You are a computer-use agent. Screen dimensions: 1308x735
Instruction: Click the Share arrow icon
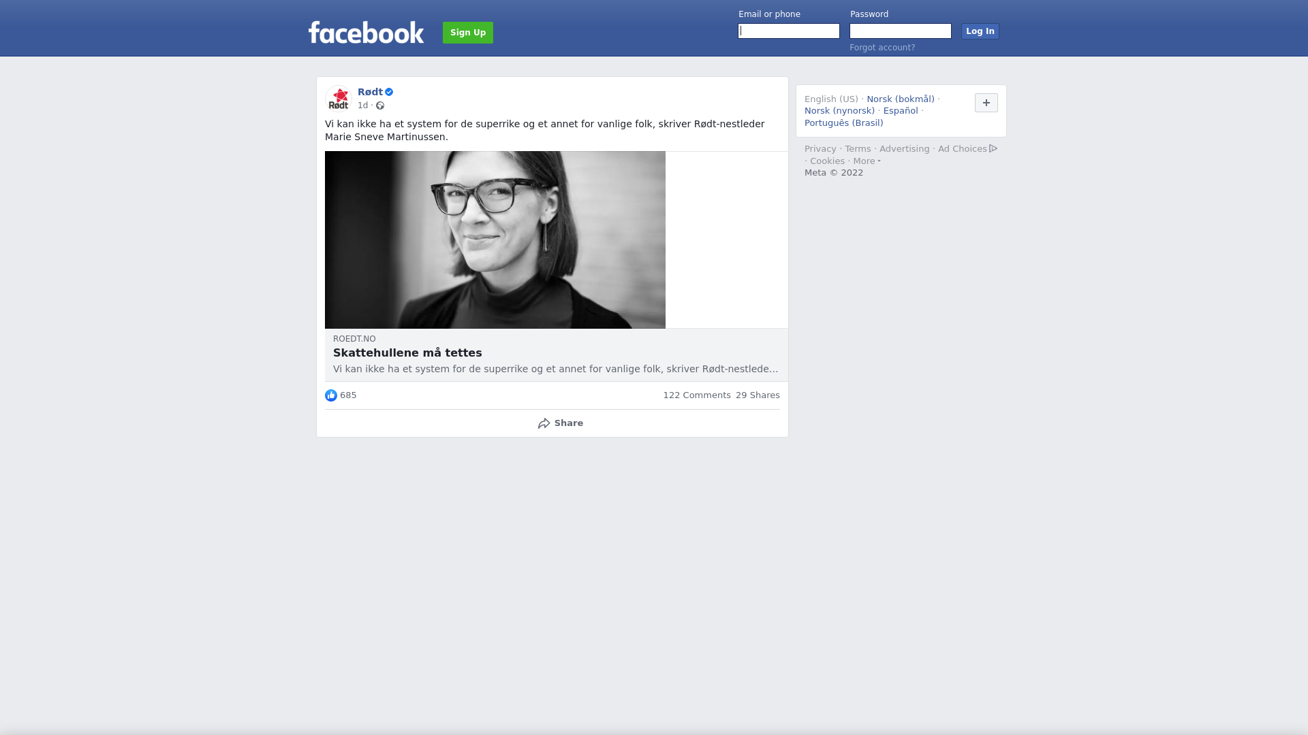544,423
